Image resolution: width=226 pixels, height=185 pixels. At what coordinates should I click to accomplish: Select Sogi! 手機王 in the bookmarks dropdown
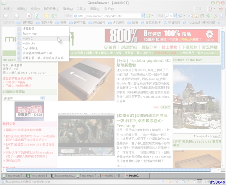click(43, 48)
